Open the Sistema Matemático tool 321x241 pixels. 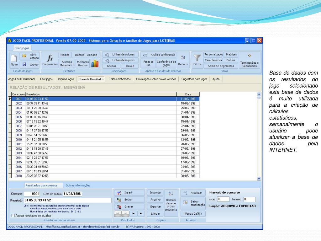point(67,63)
